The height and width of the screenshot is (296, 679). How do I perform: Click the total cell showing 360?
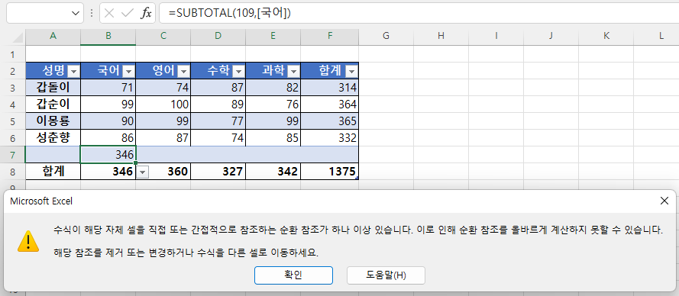pos(163,172)
